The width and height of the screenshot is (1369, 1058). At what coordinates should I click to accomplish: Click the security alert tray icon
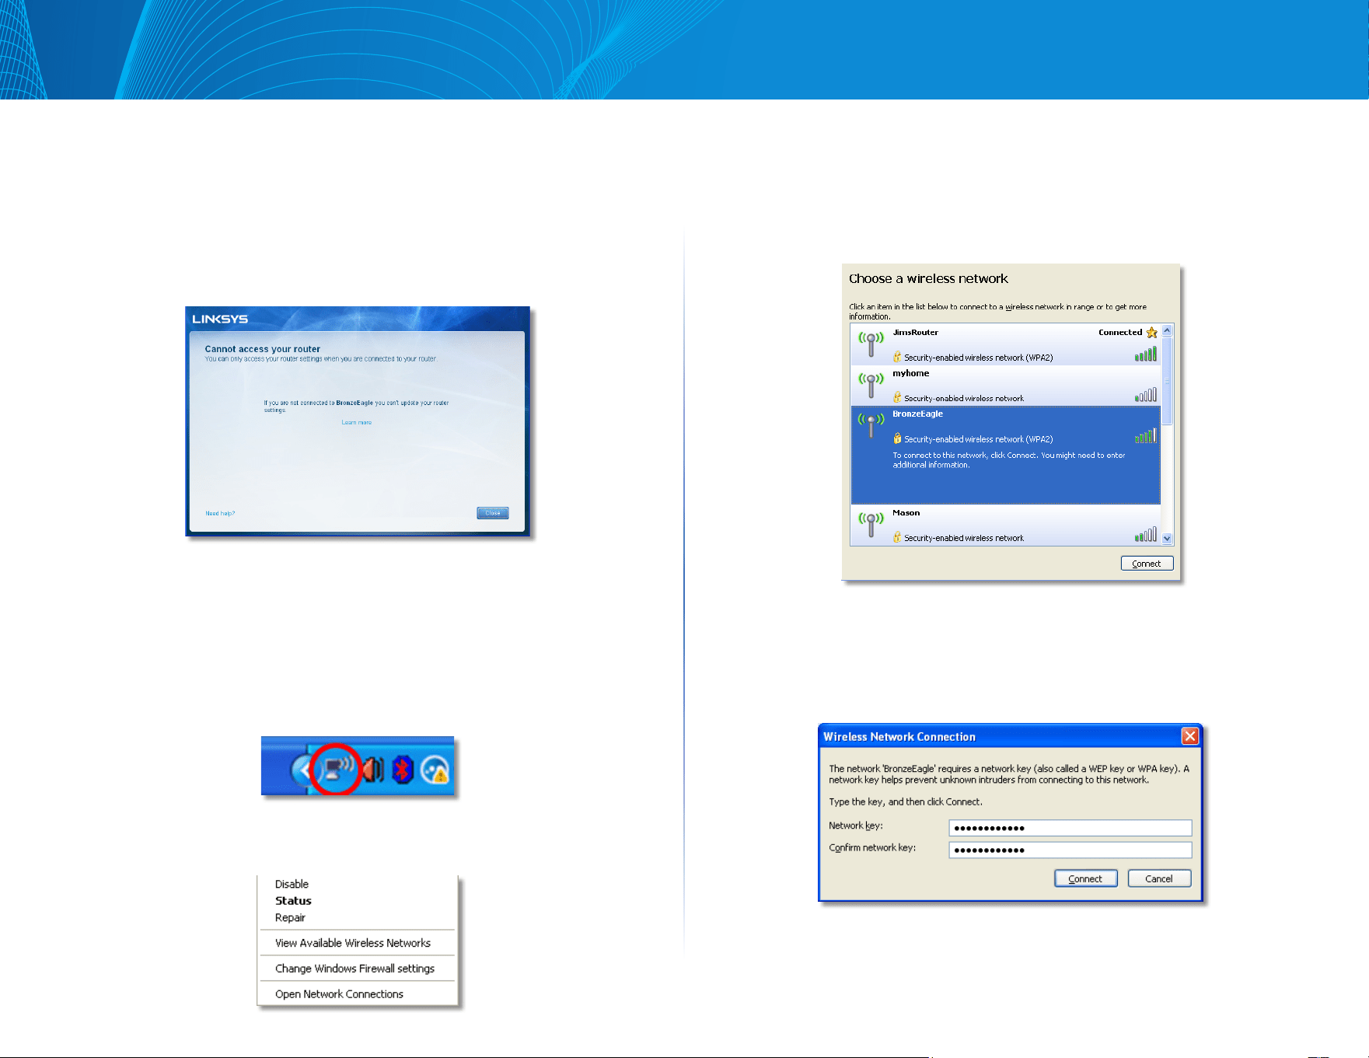(x=435, y=770)
